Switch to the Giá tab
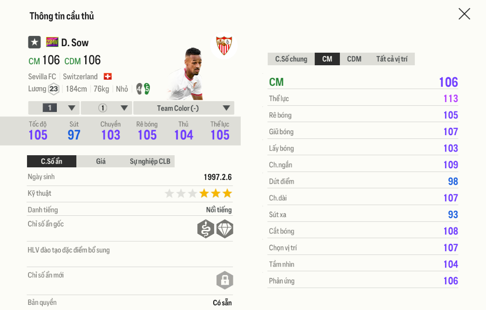Screen dimensions: 486x310 (101, 161)
